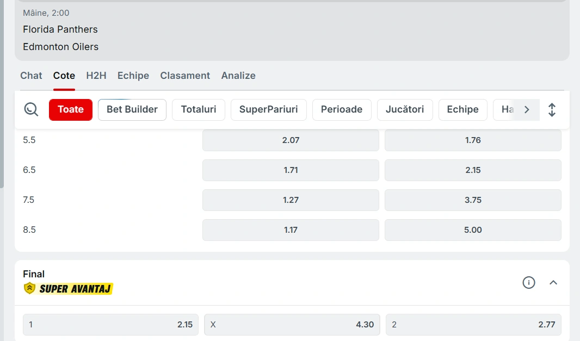Image resolution: width=580 pixels, height=341 pixels.
Task: Select the SuperPariuri filter chip
Action: (269, 109)
